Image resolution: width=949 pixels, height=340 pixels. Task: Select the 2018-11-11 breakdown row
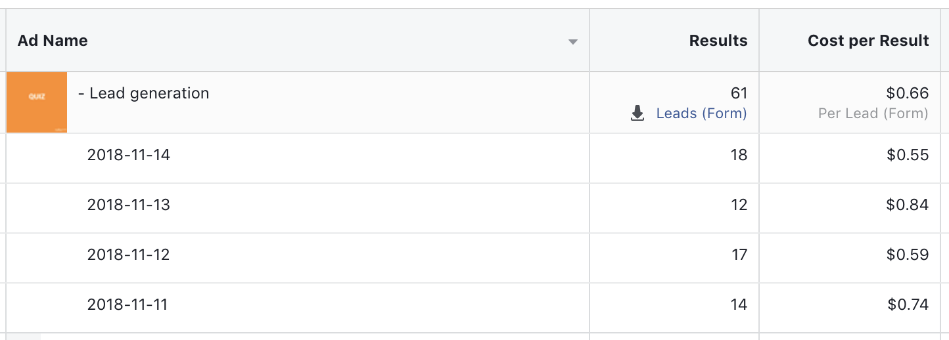pyautogui.click(x=474, y=308)
